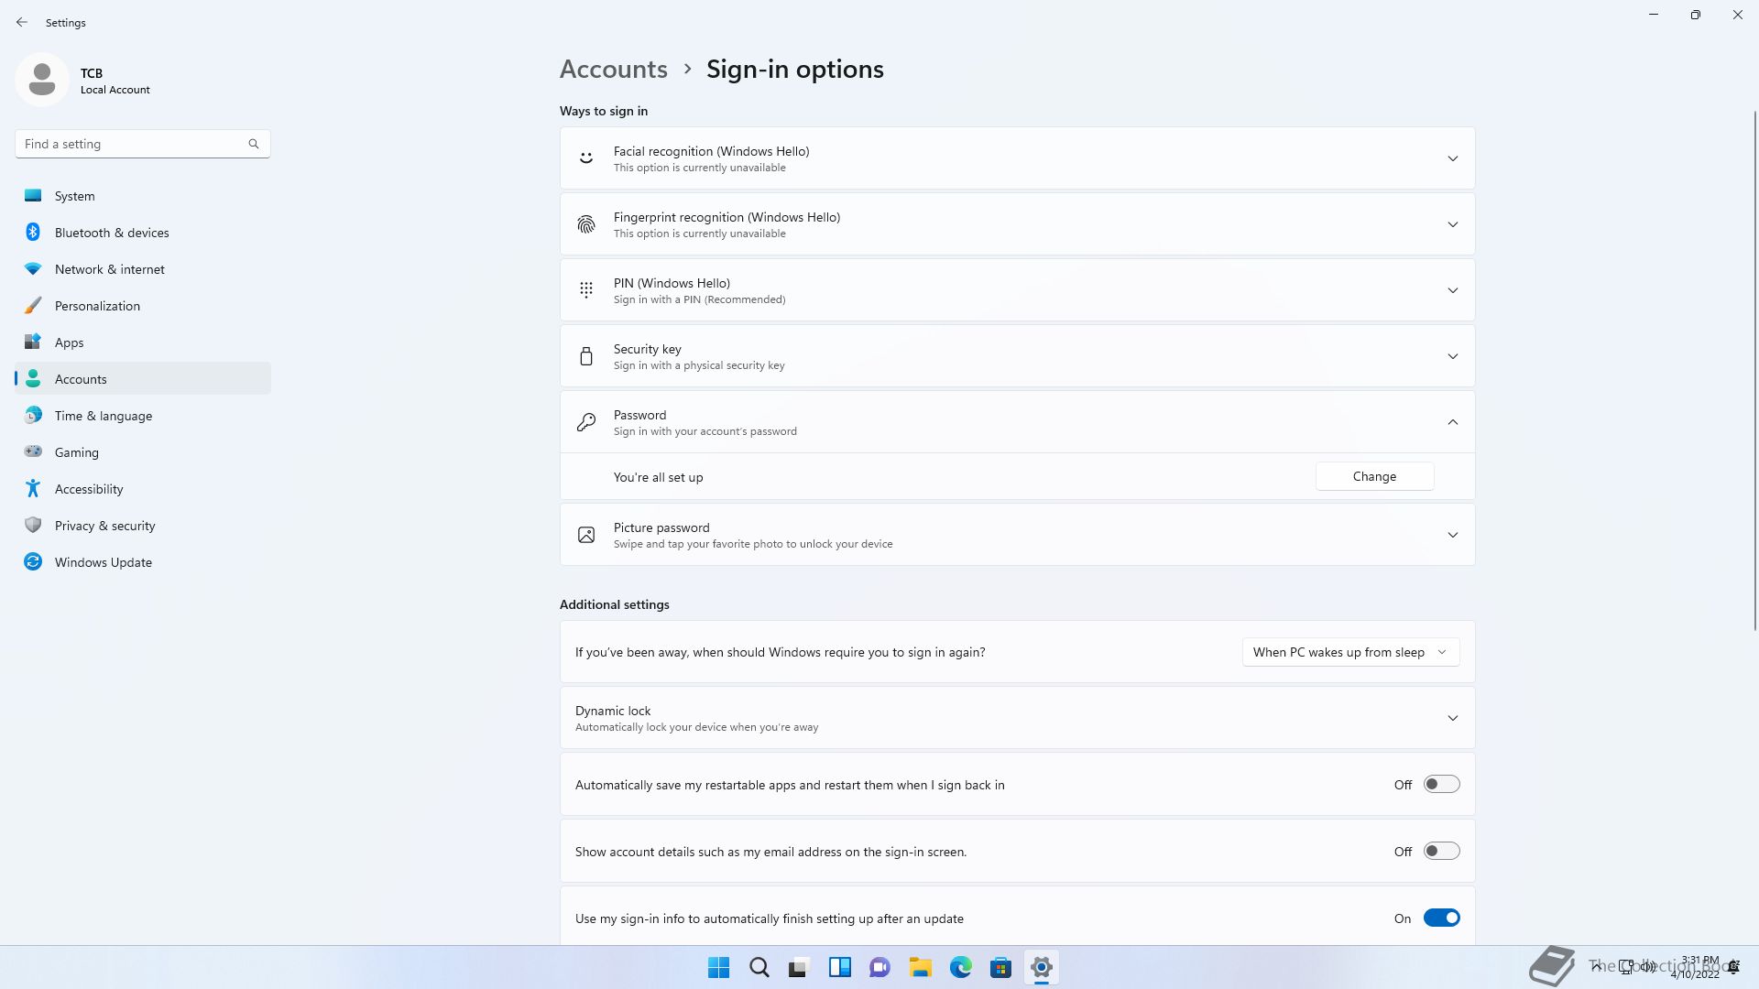
Task: Open the When PC wakes up from sleep dropdown
Action: coord(1350,652)
